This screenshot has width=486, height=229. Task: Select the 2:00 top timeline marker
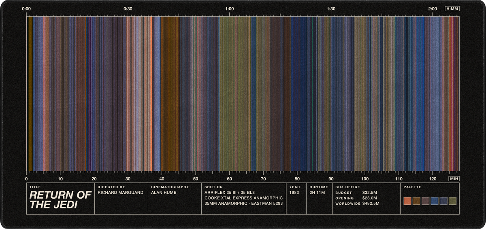[x=433, y=8]
